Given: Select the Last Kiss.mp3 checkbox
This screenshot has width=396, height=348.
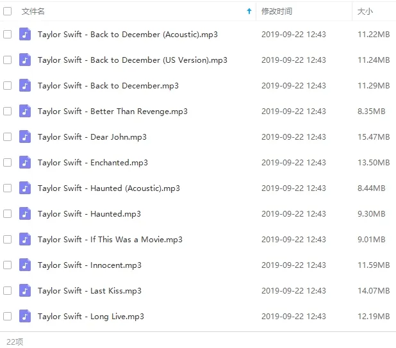Looking at the screenshot, I should [7, 290].
